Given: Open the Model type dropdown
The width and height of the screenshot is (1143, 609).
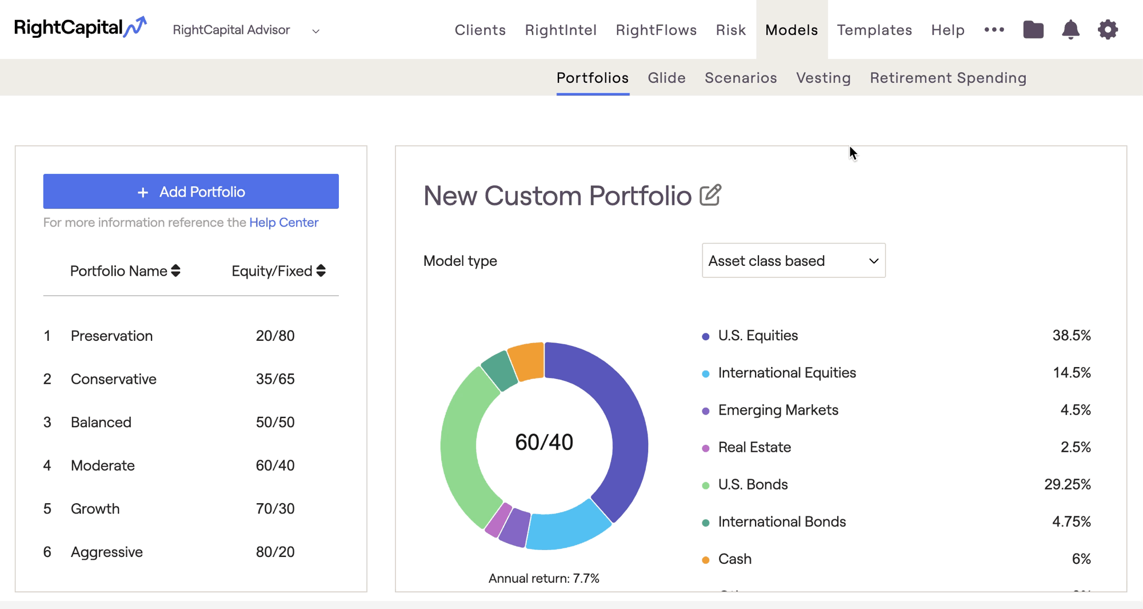Looking at the screenshot, I should point(793,261).
